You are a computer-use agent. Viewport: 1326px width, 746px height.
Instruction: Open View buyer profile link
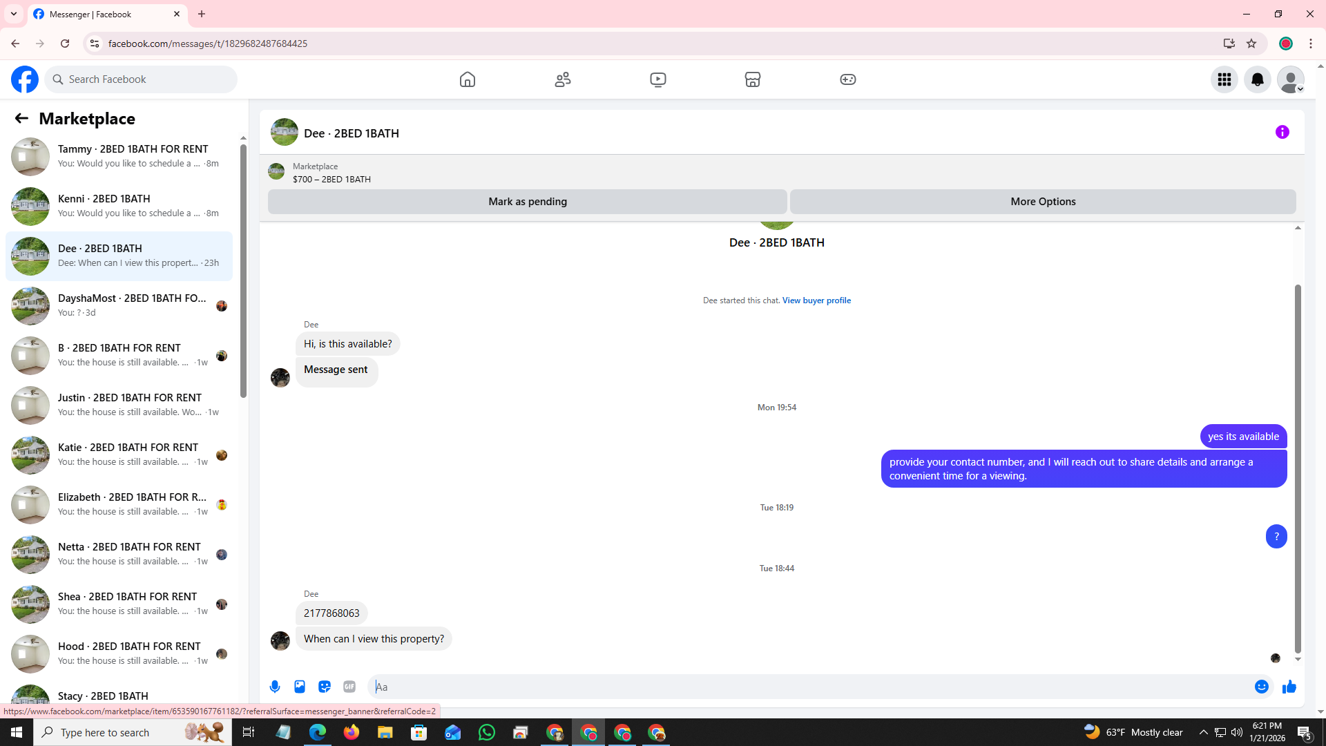816,300
